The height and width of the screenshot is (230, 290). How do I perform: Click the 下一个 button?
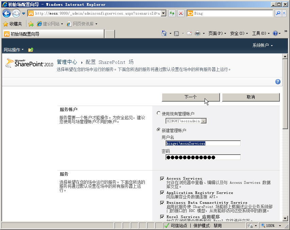click(191, 97)
